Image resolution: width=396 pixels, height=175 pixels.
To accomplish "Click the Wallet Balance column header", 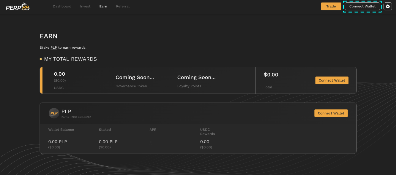I will coord(61,130).
